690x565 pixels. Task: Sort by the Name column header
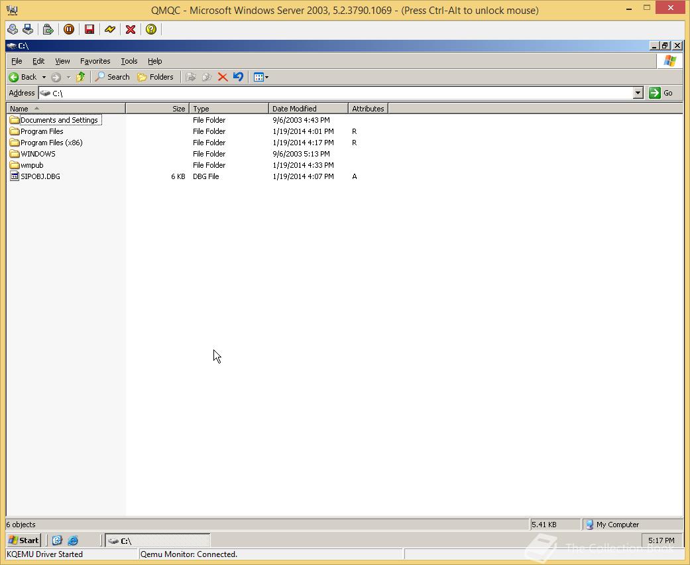coord(66,108)
